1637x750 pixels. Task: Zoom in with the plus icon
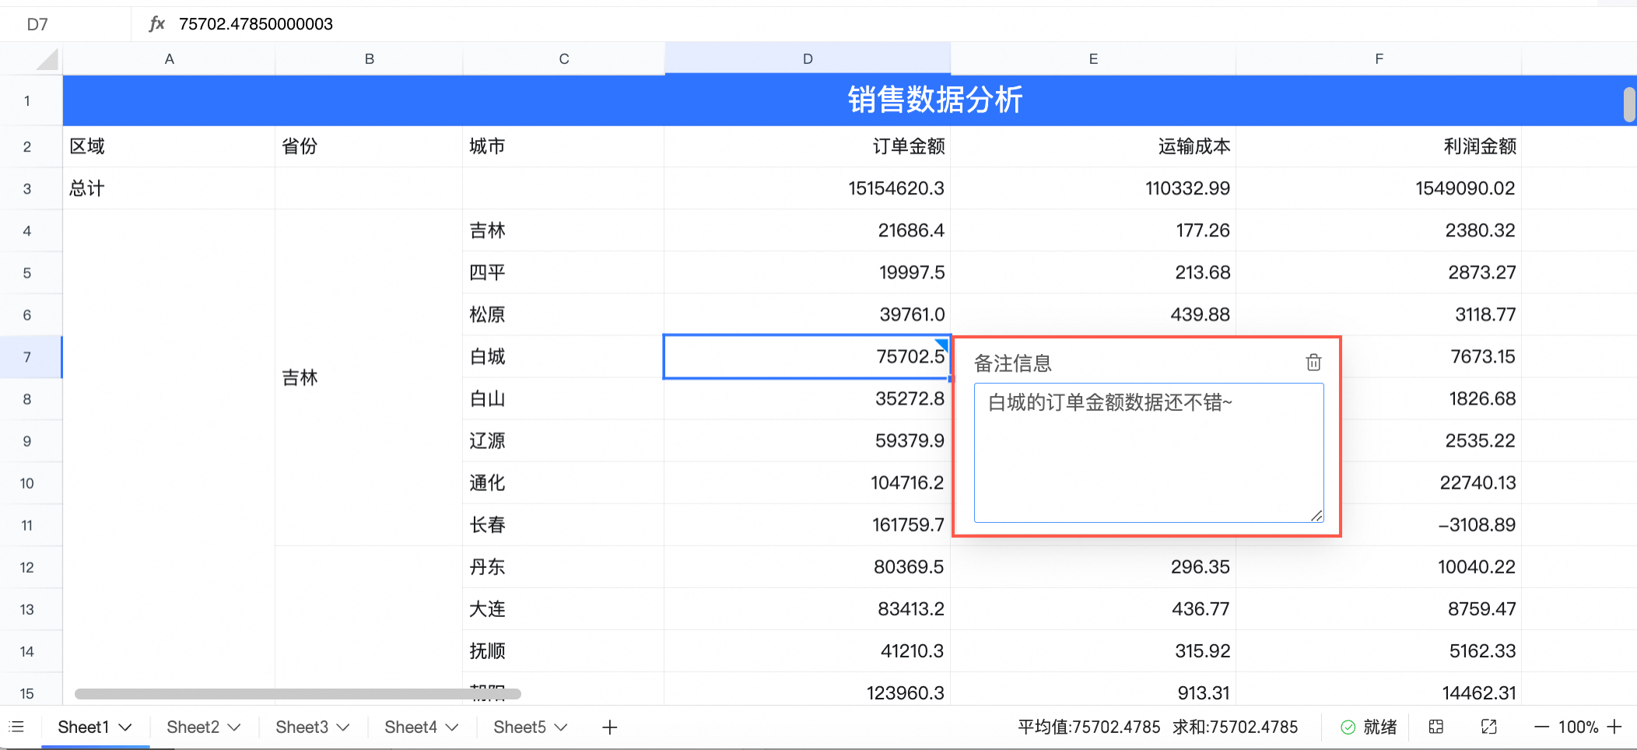point(1614,727)
